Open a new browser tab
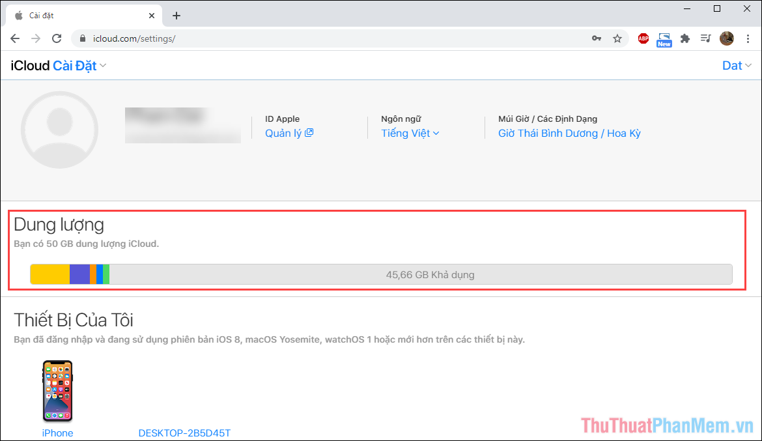The image size is (762, 441). (176, 16)
